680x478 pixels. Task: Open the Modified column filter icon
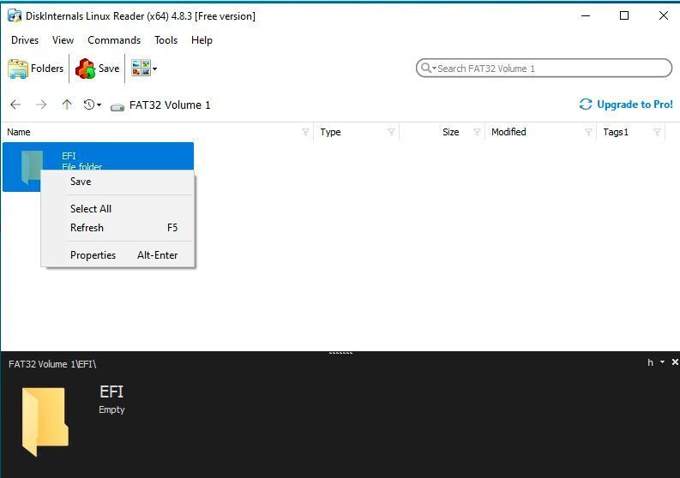pyautogui.click(x=588, y=132)
